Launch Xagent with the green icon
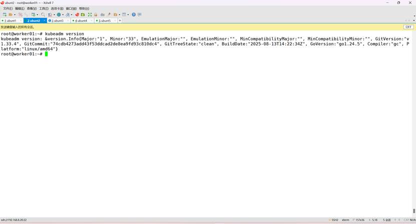The width and height of the screenshot is (416, 224). [83, 14]
